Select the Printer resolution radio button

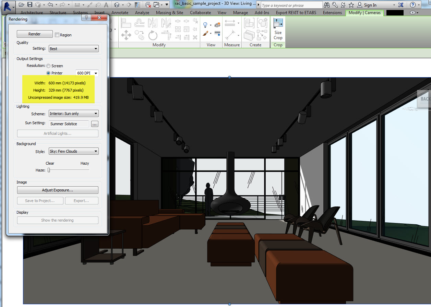pos(48,73)
